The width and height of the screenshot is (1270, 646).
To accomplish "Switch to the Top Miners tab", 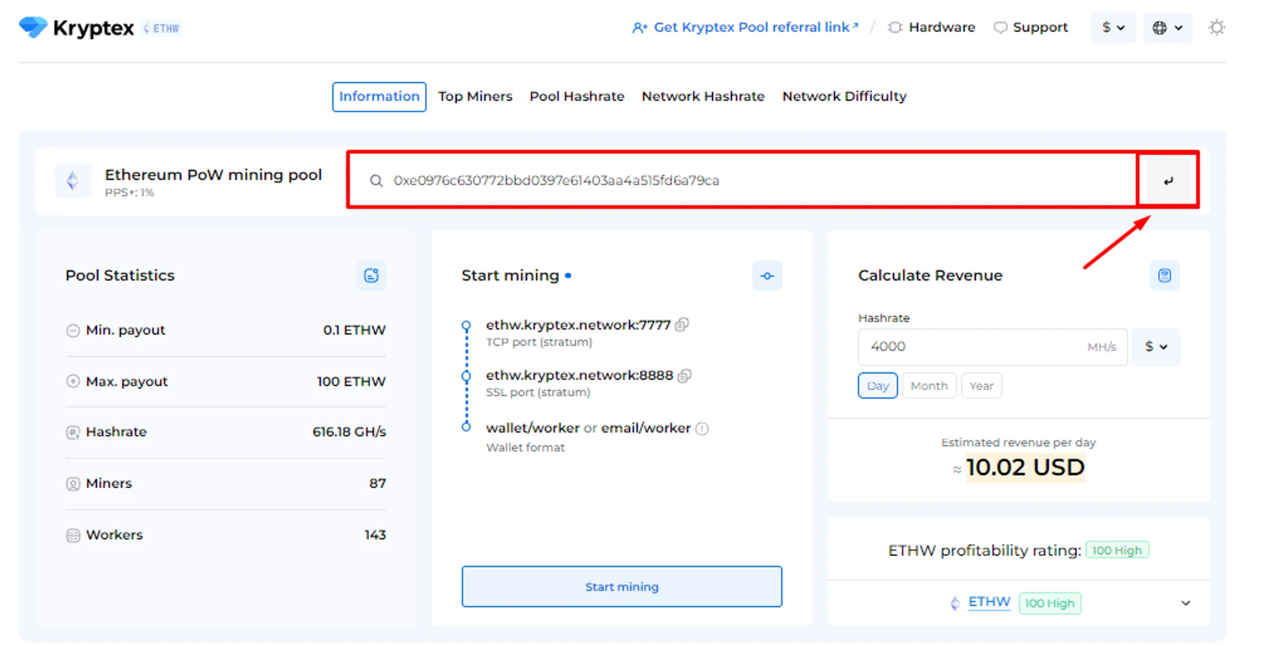I will (x=475, y=96).
